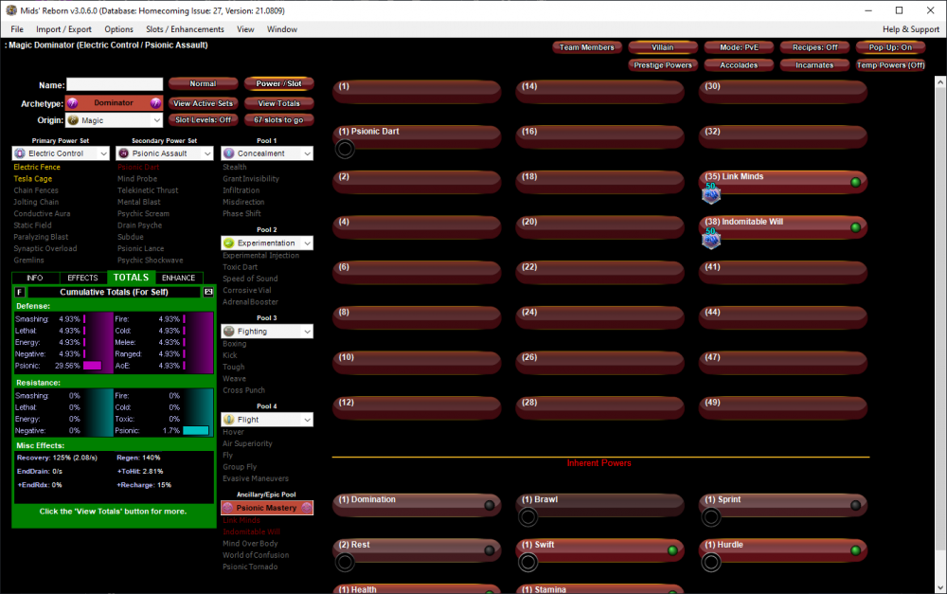The image size is (947, 594).
Task: Switch to the EFFECTS tab
Action: coord(82,278)
